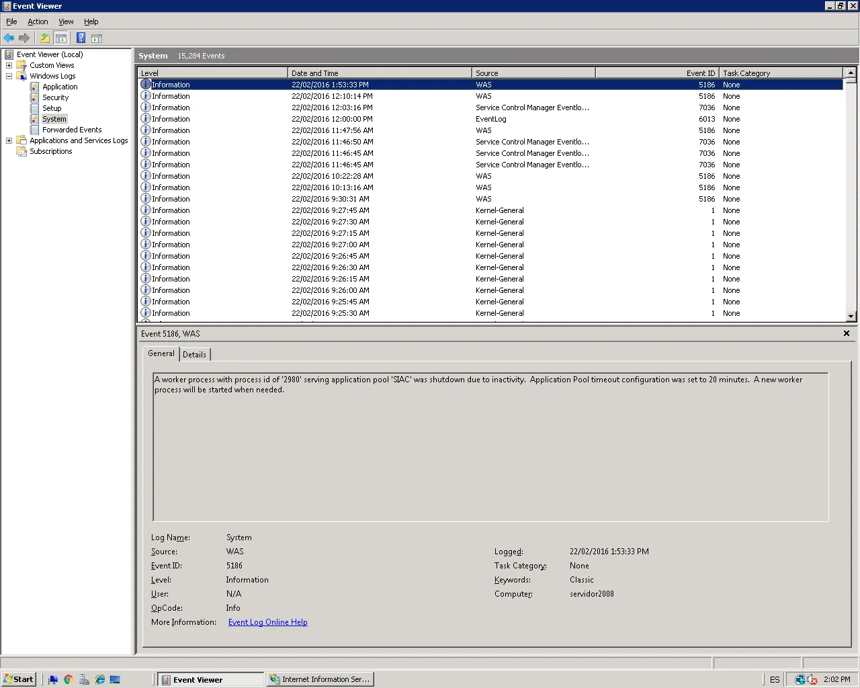Screen dimensions: 860x688
Task: Click the Event Viewer taskbar button
Action: click(x=211, y=679)
